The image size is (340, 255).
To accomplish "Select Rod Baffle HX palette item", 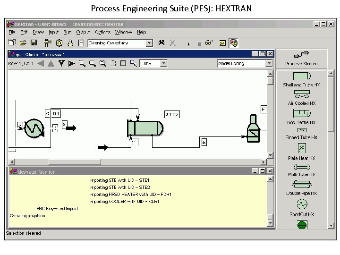I will 301,117.
